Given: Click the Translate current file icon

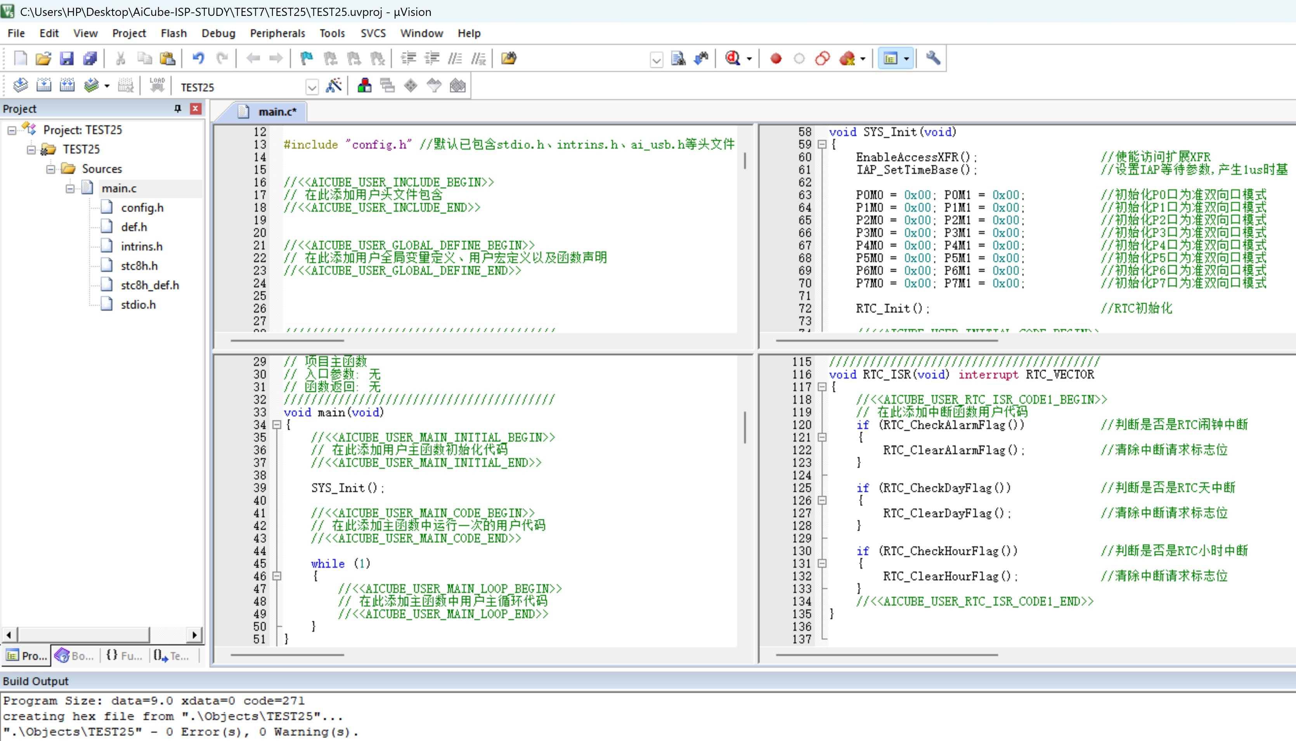Looking at the screenshot, I should [x=20, y=85].
